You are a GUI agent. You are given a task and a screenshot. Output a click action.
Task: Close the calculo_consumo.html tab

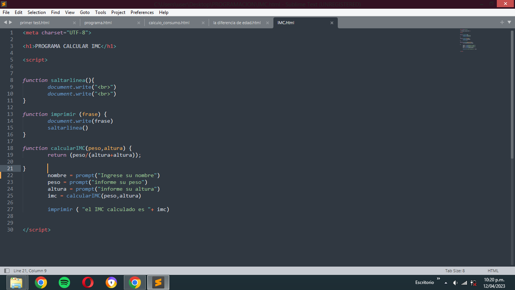(x=203, y=23)
